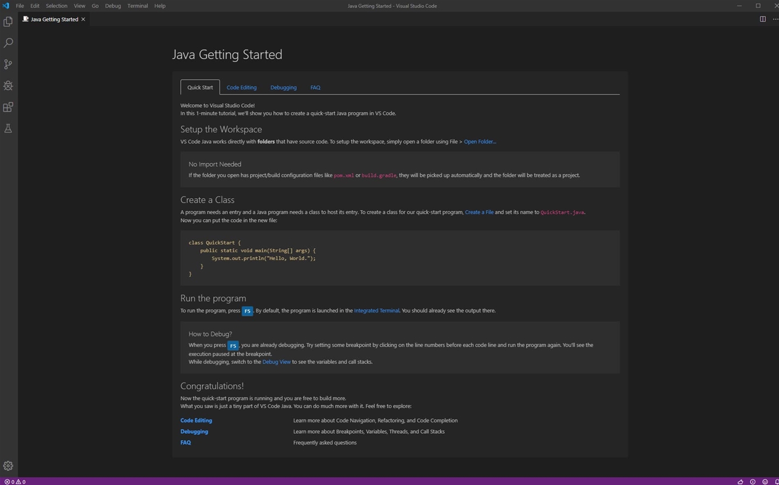
Task: Switch to the Code Editing tab
Action: (241, 88)
